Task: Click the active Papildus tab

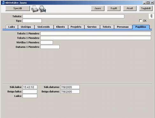Action: tap(141, 27)
